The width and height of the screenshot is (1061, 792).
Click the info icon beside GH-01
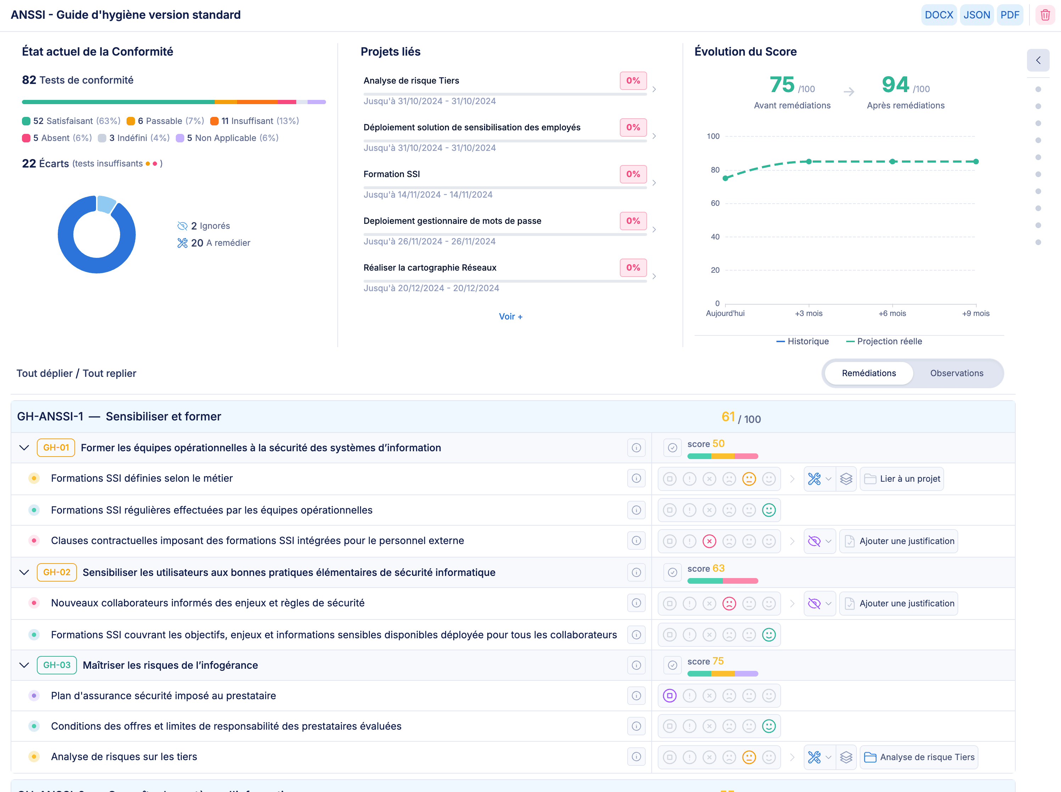[636, 448]
